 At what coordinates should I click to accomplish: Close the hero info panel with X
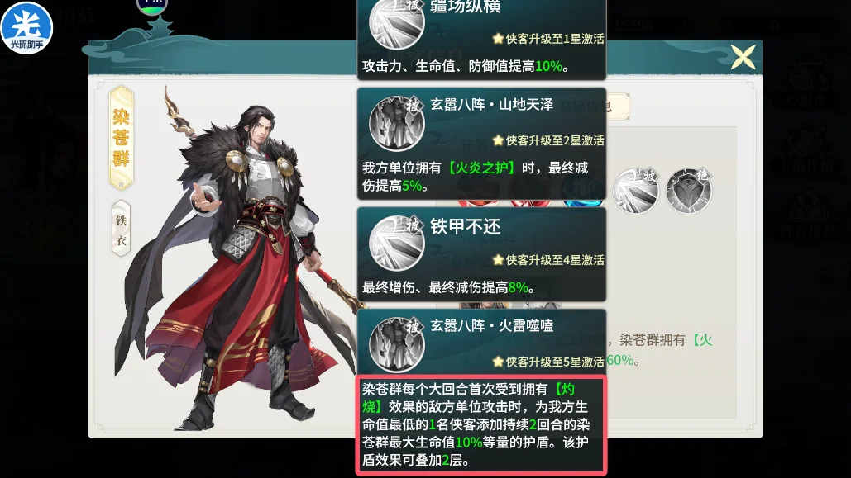tap(743, 57)
